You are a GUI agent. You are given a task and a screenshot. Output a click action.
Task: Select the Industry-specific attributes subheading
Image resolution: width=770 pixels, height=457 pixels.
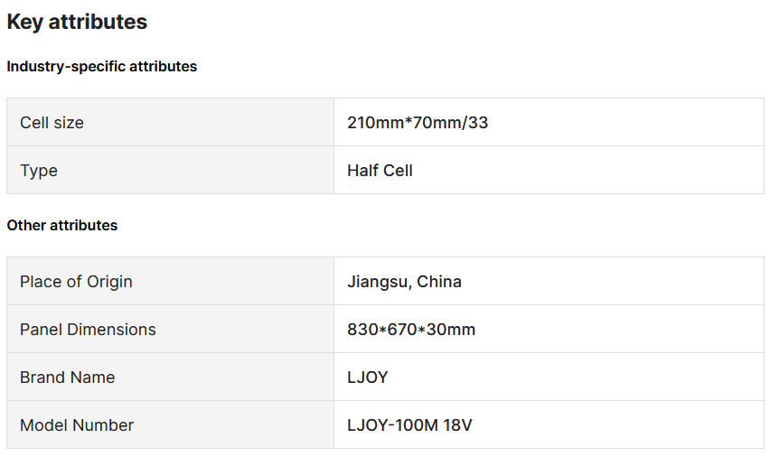click(101, 66)
